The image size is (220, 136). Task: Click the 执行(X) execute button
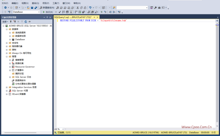coord(48,12)
